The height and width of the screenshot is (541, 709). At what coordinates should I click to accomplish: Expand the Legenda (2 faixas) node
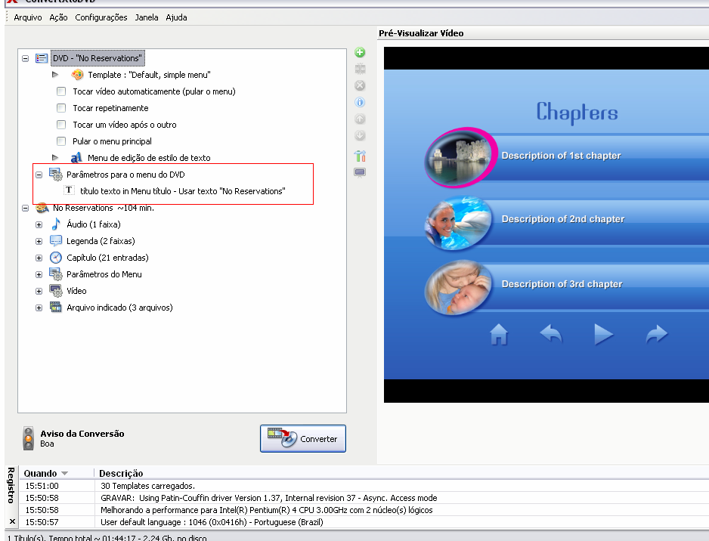(39, 241)
